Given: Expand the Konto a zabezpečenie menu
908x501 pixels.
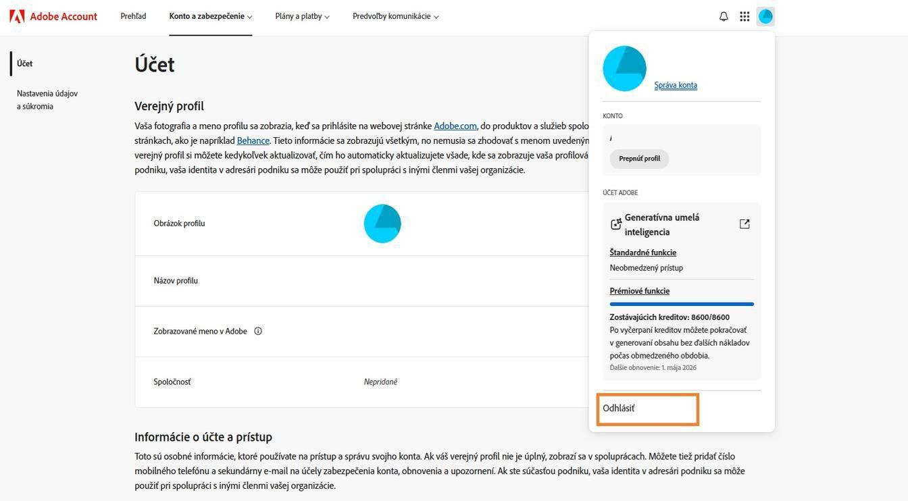Looking at the screenshot, I should click(x=211, y=16).
